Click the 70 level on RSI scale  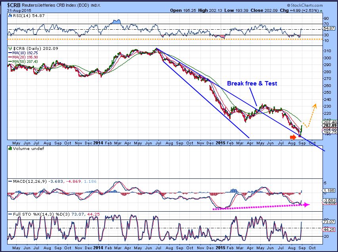pyautogui.click(x=326, y=24)
